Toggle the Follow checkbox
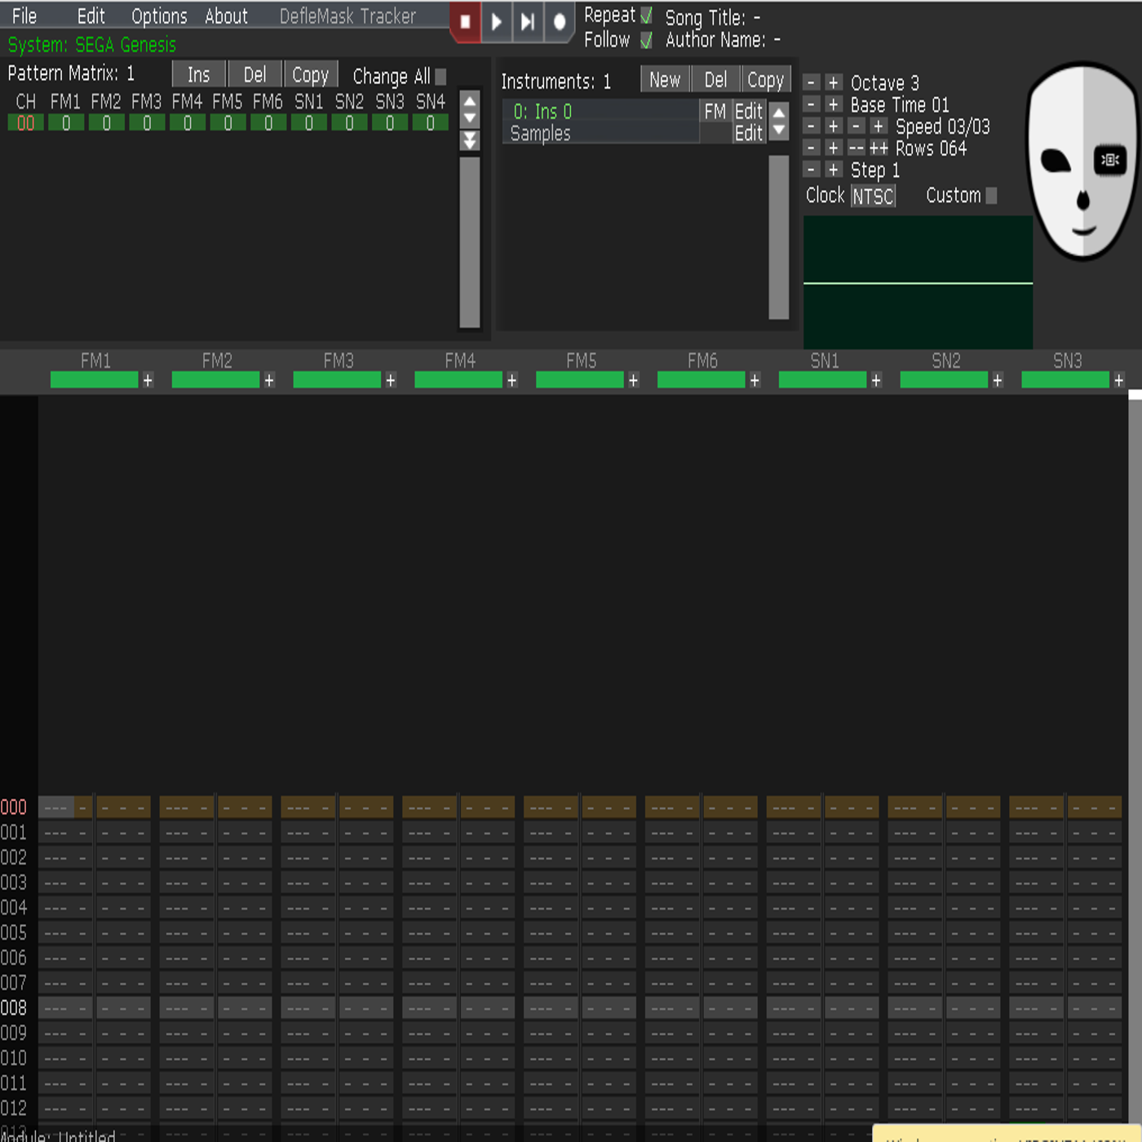Viewport: 1142px width, 1142px height. pos(646,40)
